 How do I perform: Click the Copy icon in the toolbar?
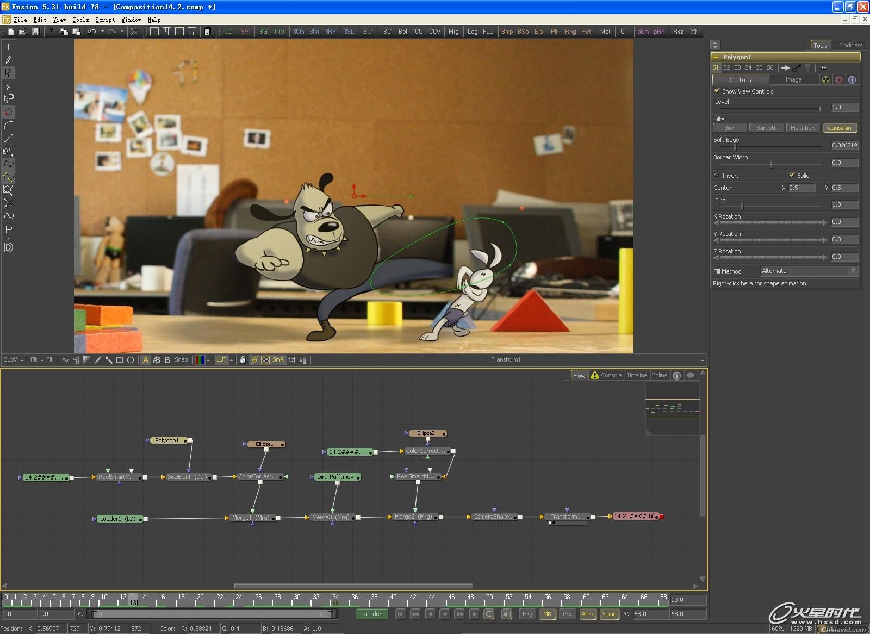point(64,32)
